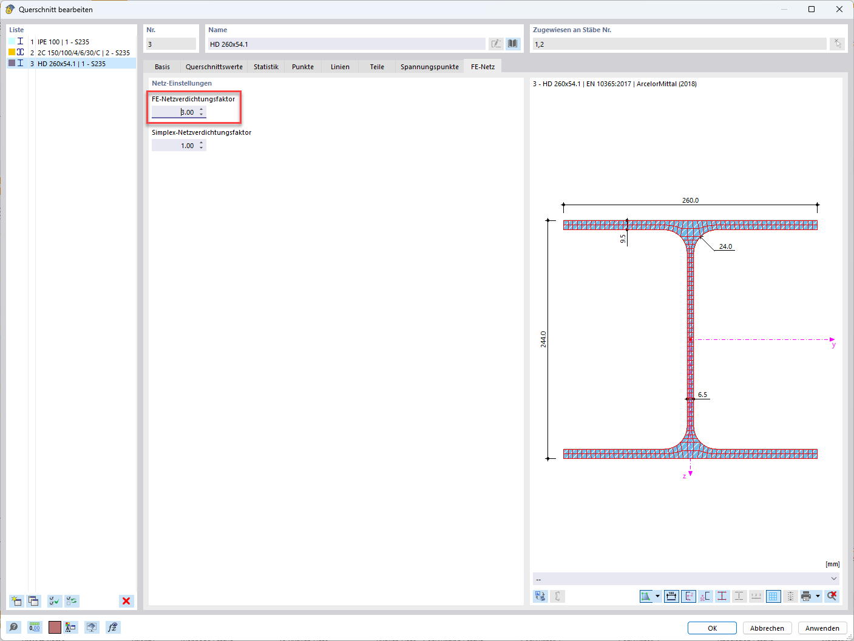854x641 pixels.
Task: Open the units and decimal places settings
Action: (35, 627)
